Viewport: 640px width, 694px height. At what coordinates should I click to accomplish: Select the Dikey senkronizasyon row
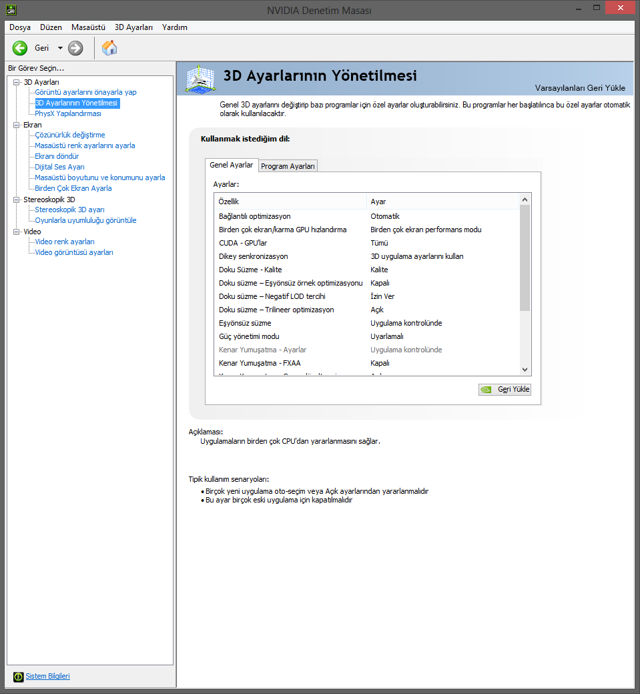(366, 256)
